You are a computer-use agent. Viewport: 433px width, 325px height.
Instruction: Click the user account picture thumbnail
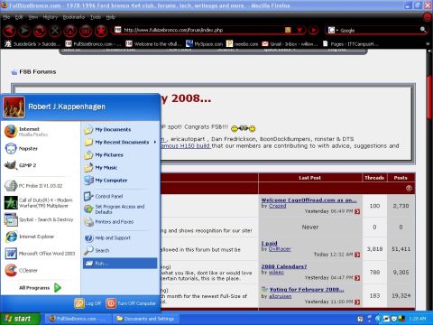(14, 107)
